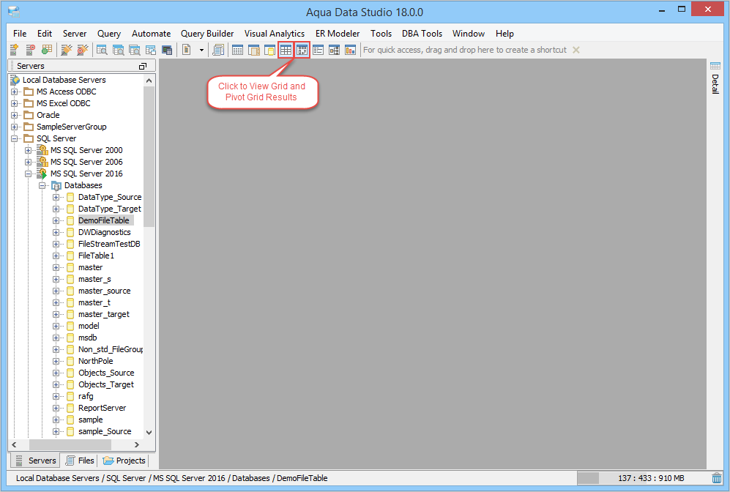Maximize the Servers panel with restore icon
Viewport: 730px width, 492px height.
(143, 66)
